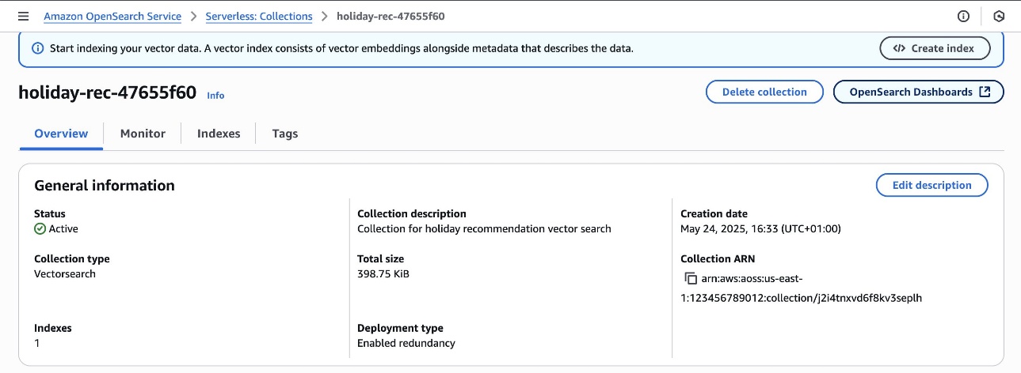Click the 398.75 KiB total size value
This screenshot has width=1021, height=373.
point(383,273)
